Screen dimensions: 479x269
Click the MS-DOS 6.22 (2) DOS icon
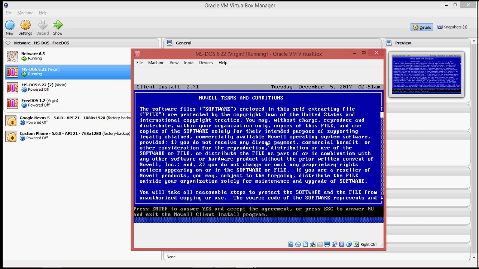pos(12,88)
